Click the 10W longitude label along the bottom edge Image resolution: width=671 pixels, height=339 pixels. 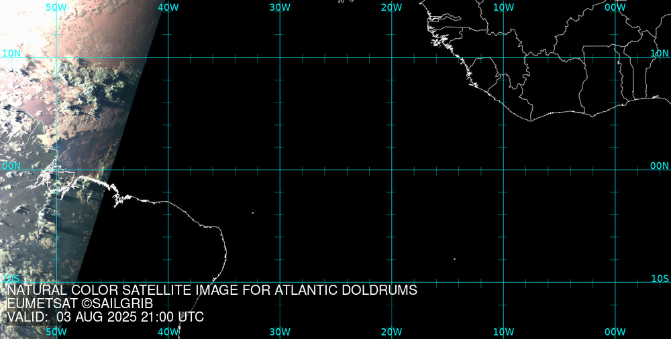[x=503, y=332]
